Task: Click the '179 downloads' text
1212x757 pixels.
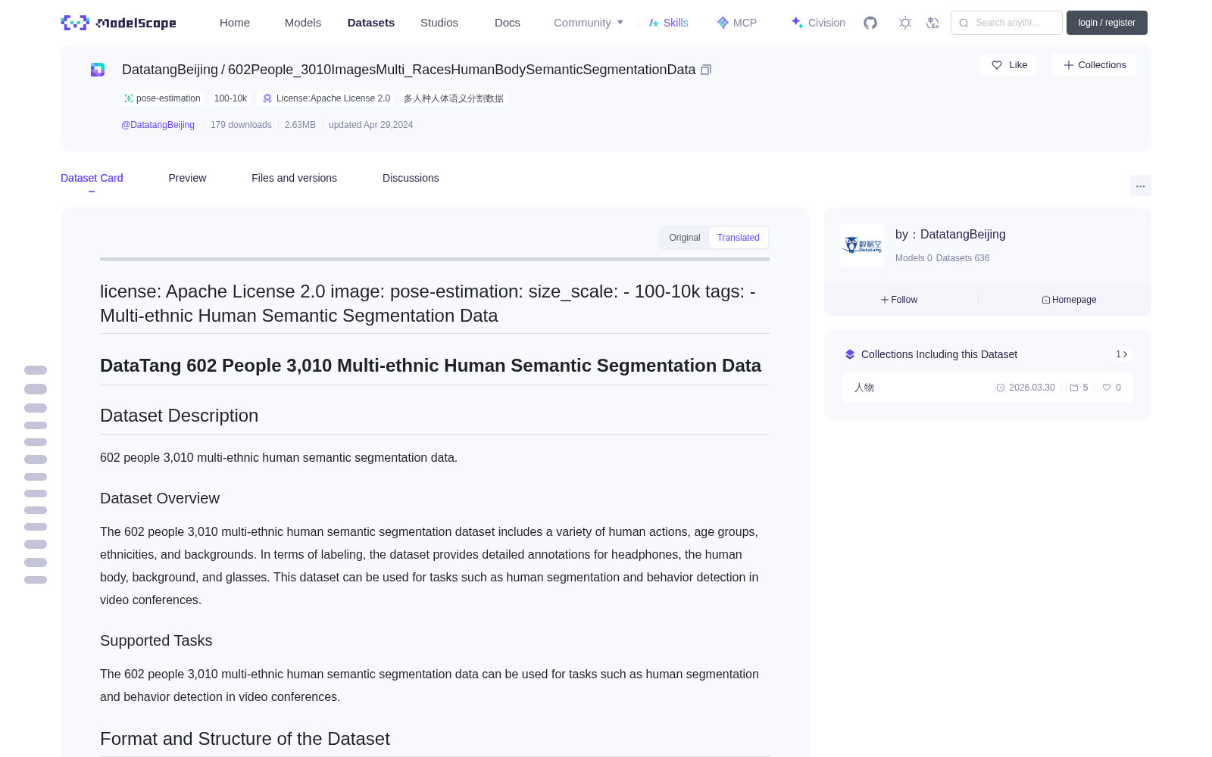Action: coord(241,125)
